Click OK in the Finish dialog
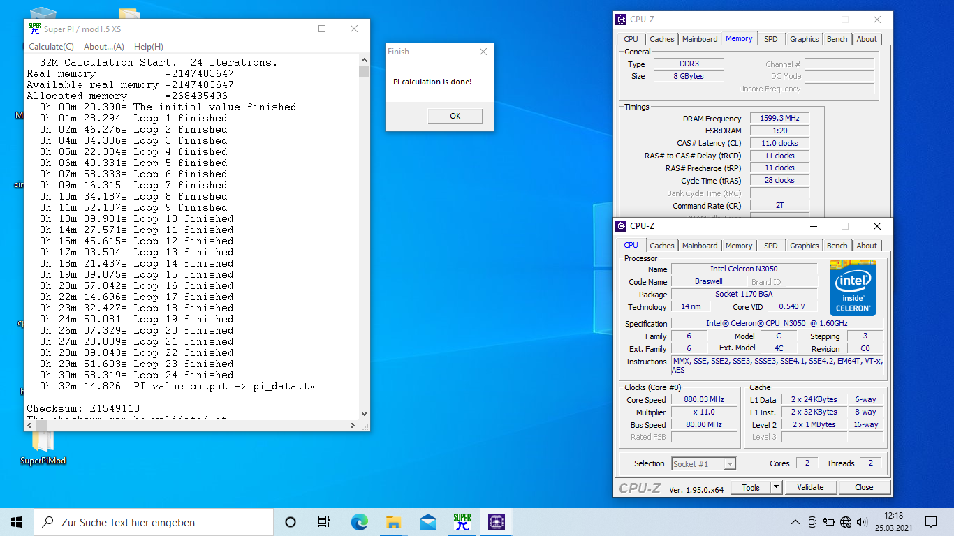 tap(455, 116)
